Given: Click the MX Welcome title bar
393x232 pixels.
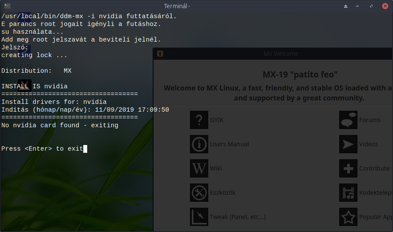Looking at the screenshot, I should coord(273,54).
